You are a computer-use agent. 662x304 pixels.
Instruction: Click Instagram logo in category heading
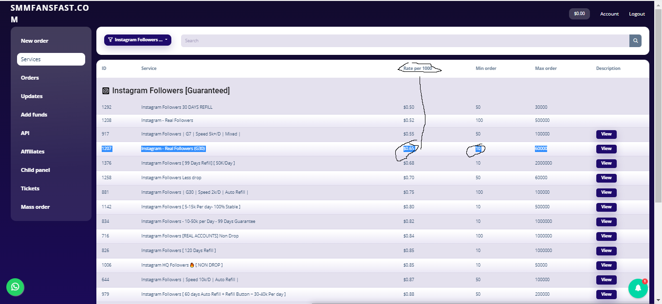(x=106, y=91)
